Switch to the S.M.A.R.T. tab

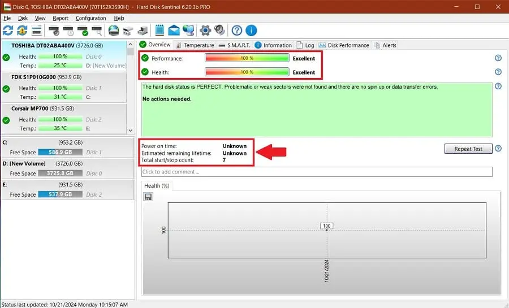[x=234, y=45]
